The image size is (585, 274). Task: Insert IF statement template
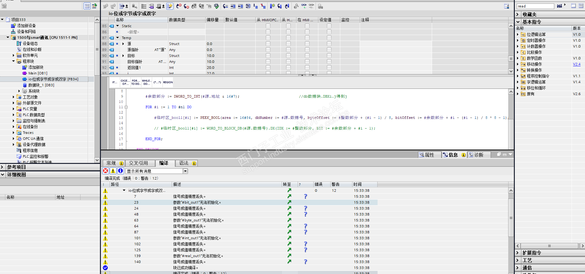(115, 82)
